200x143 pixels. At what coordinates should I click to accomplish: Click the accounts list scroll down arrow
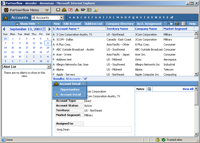(x=196, y=74)
